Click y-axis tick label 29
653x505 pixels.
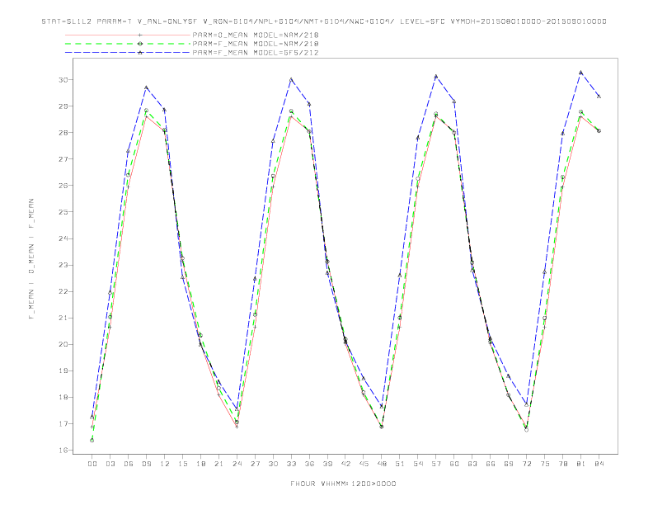(x=63, y=106)
